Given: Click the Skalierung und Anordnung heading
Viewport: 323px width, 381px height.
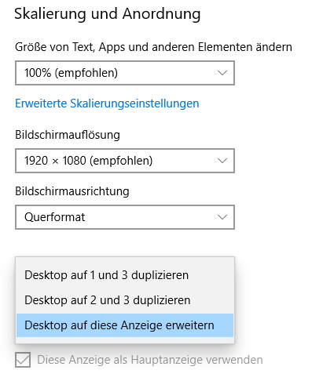Looking at the screenshot, I should (x=108, y=14).
